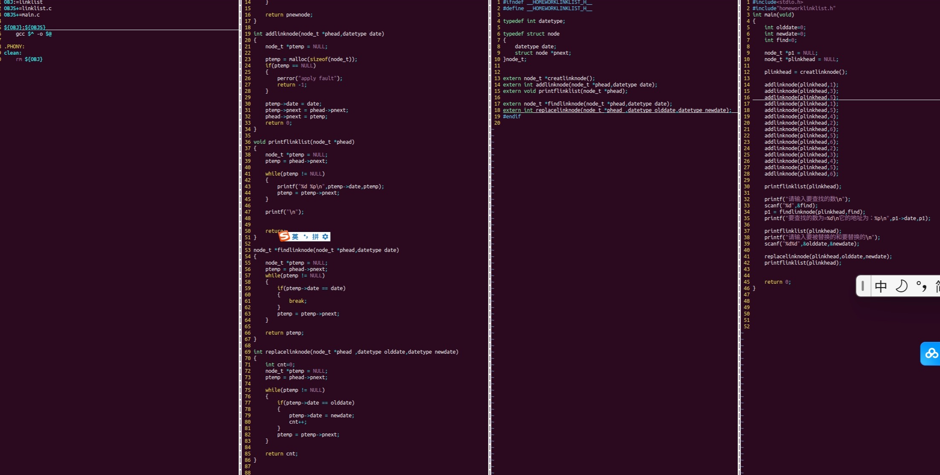Click the 'clean:' target in Makefile pane
Screen dimensions: 940x475
13,53
